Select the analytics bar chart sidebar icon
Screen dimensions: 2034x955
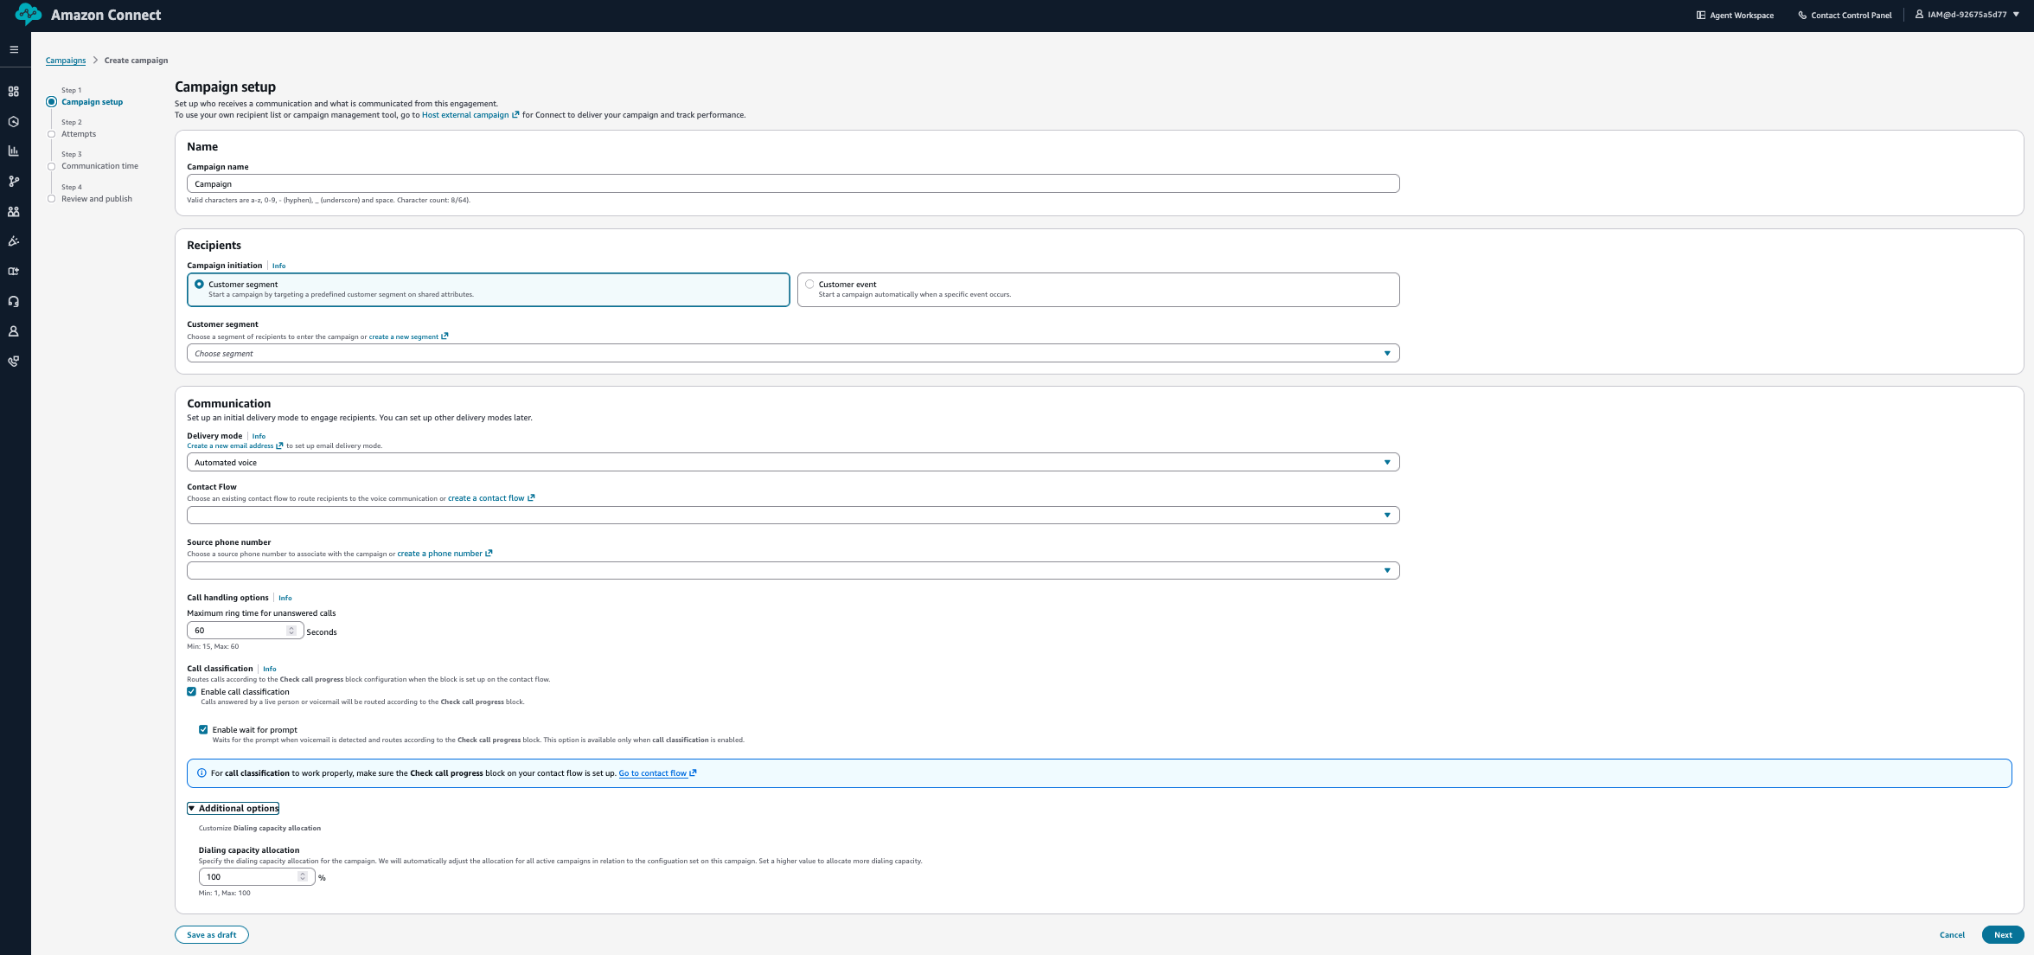tap(14, 151)
